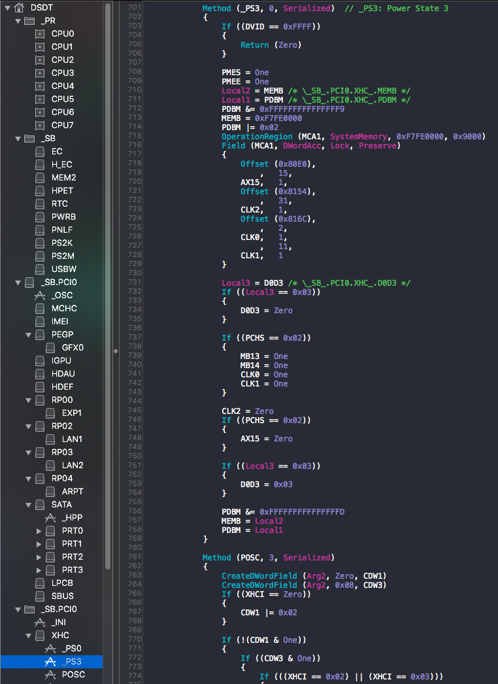The width and height of the screenshot is (498, 684).
Task: Click the sidebar vertical scrollbar
Action: point(108,286)
